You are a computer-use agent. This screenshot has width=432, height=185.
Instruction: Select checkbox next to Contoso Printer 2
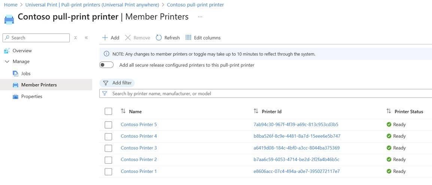[108, 160]
